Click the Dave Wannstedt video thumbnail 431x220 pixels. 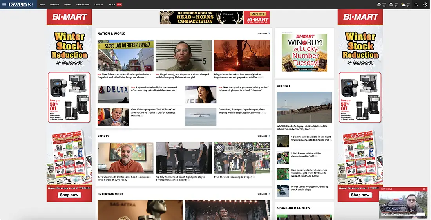(125, 158)
